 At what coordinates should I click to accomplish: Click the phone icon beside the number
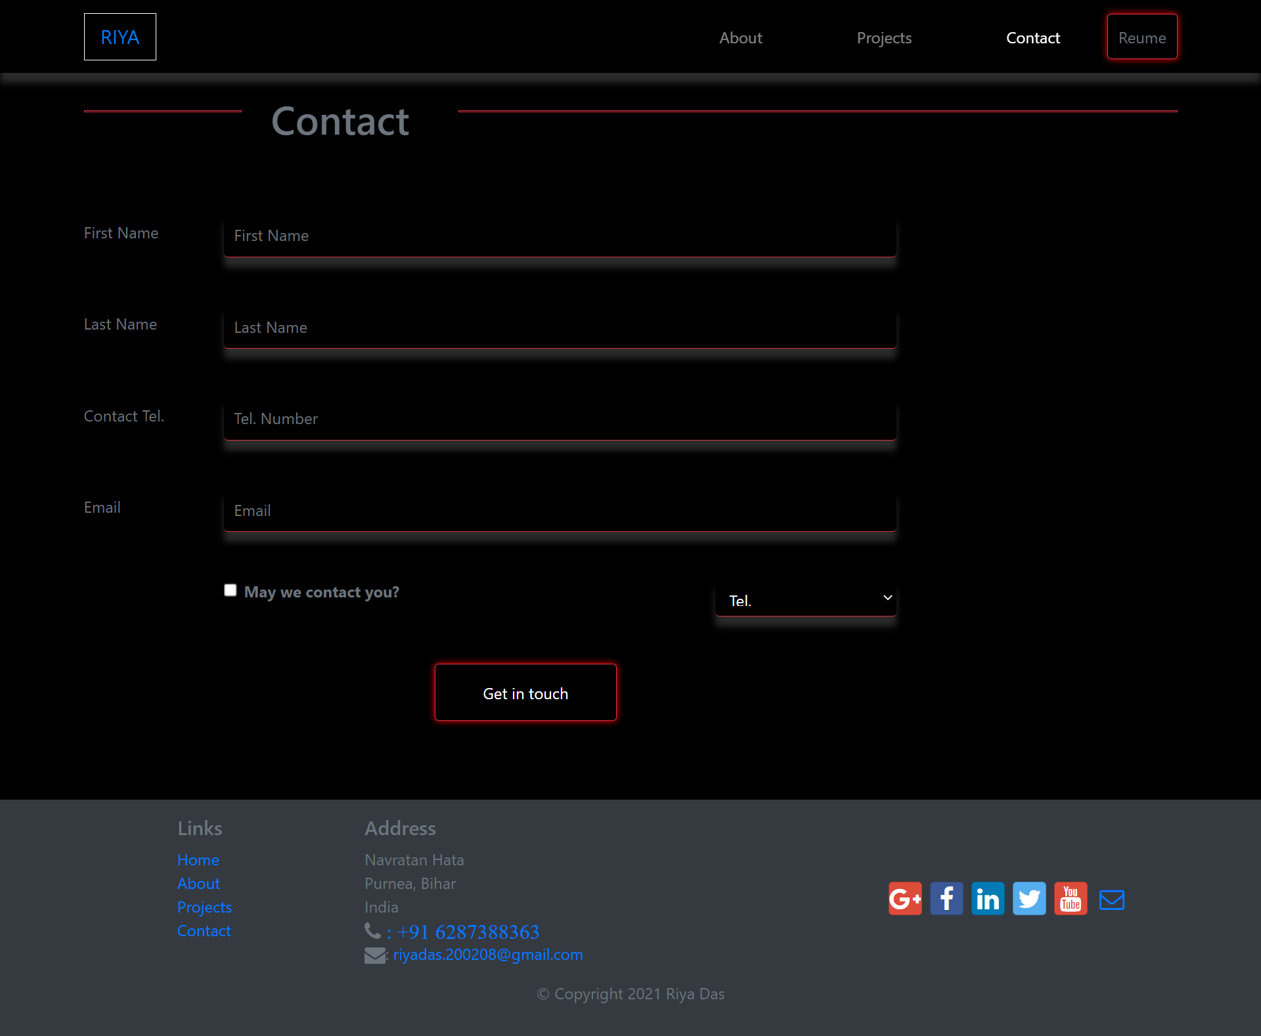pyautogui.click(x=372, y=930)
